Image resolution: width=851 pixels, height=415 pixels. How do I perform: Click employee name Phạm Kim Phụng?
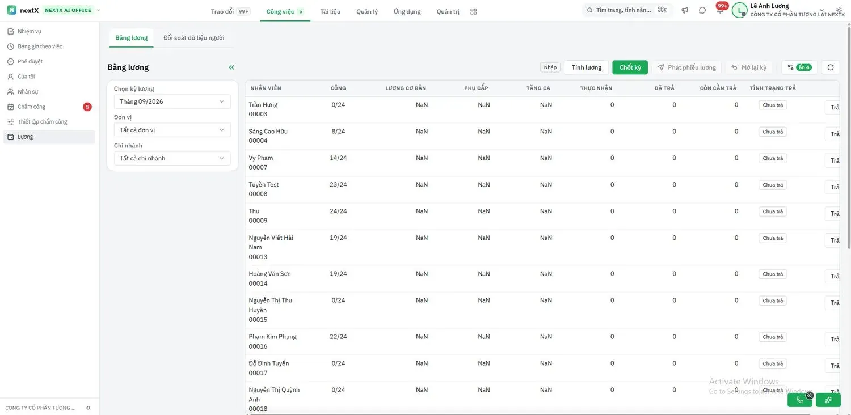point(272,337)
